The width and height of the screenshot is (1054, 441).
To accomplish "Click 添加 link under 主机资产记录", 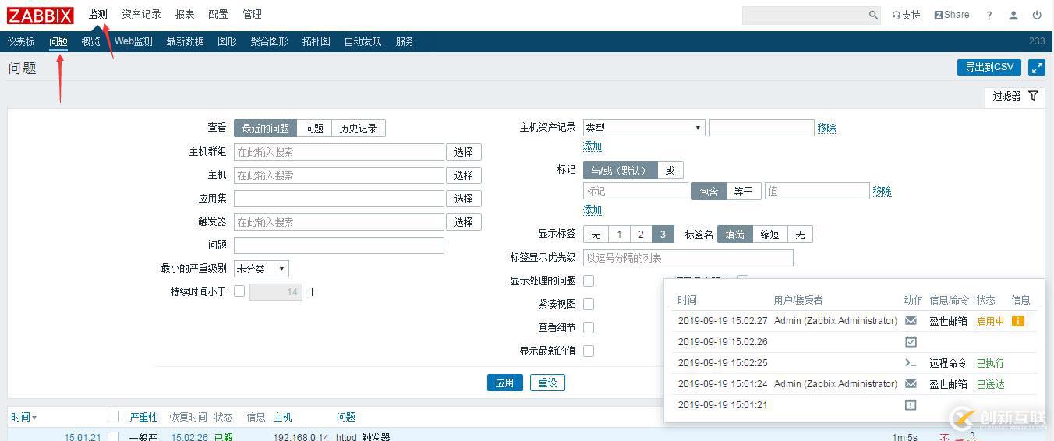I will click(x=592, y=146).
